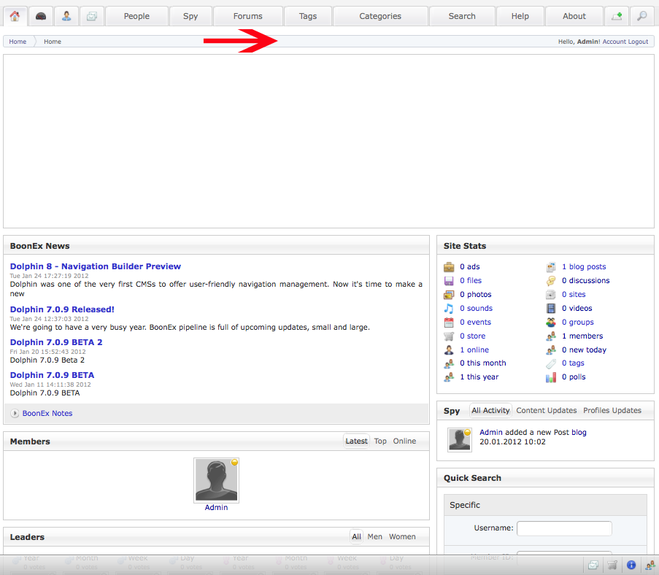Click the Logout link
Image resolution: width=659 pixels, height=575 pixels.
tap(638, 42)
